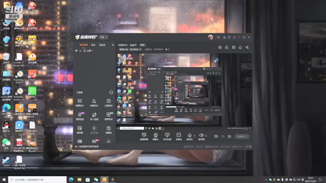Open the bottom toolbox icon with red badge
326x183 pixels.
(x=95, y=142)
